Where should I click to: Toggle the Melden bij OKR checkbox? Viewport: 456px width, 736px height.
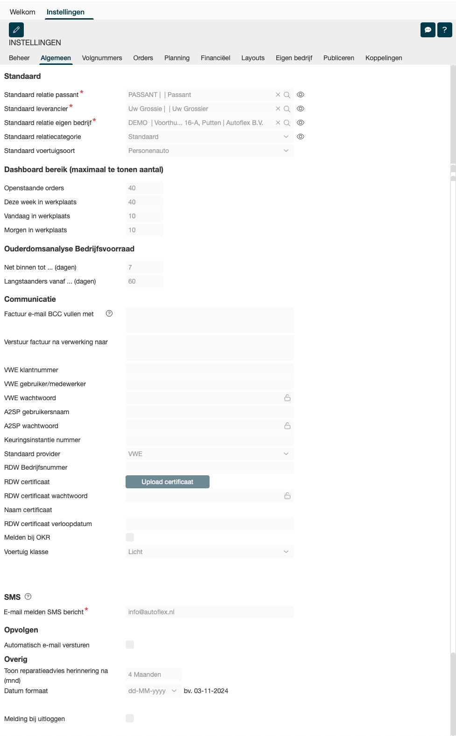[130, 537]
